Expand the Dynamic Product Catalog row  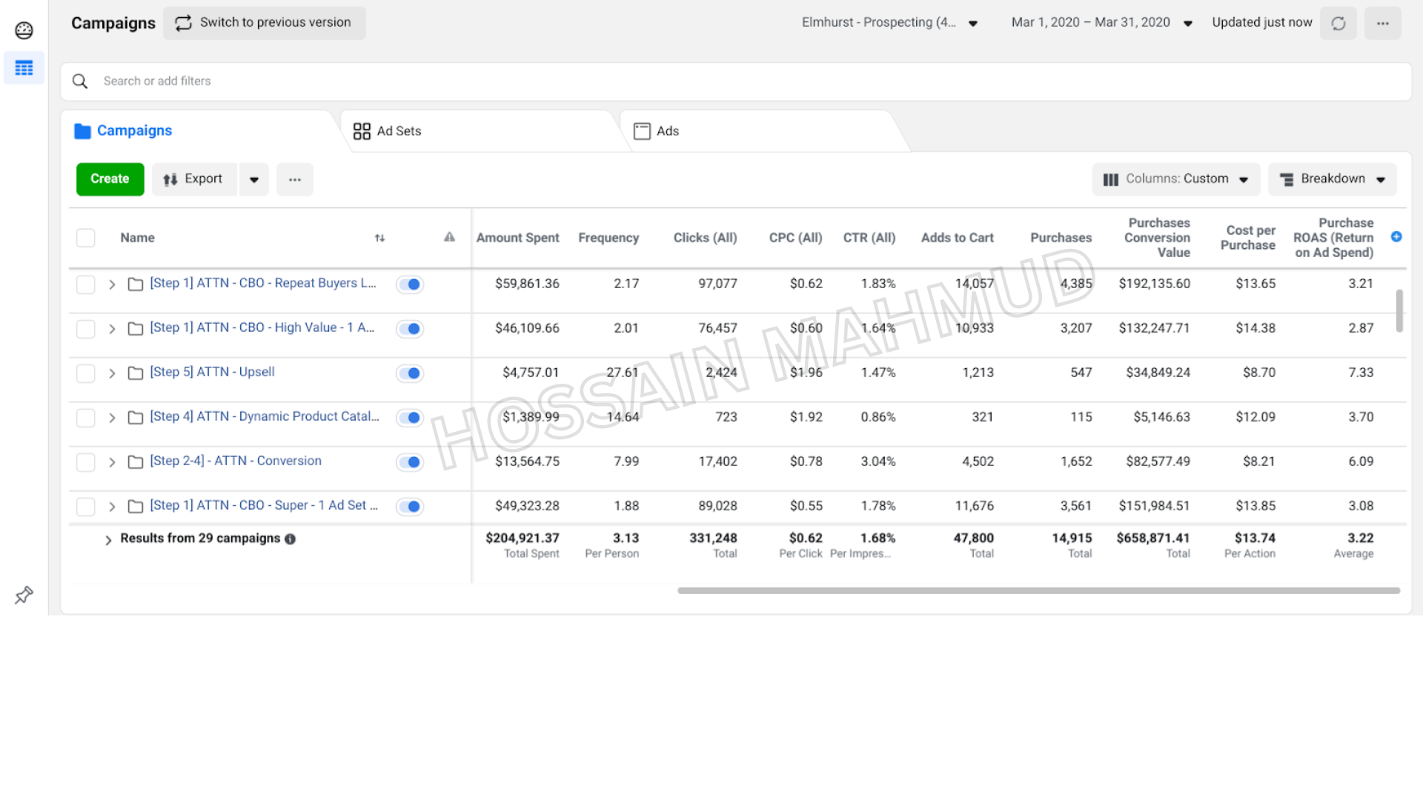[x=112, y=418]
